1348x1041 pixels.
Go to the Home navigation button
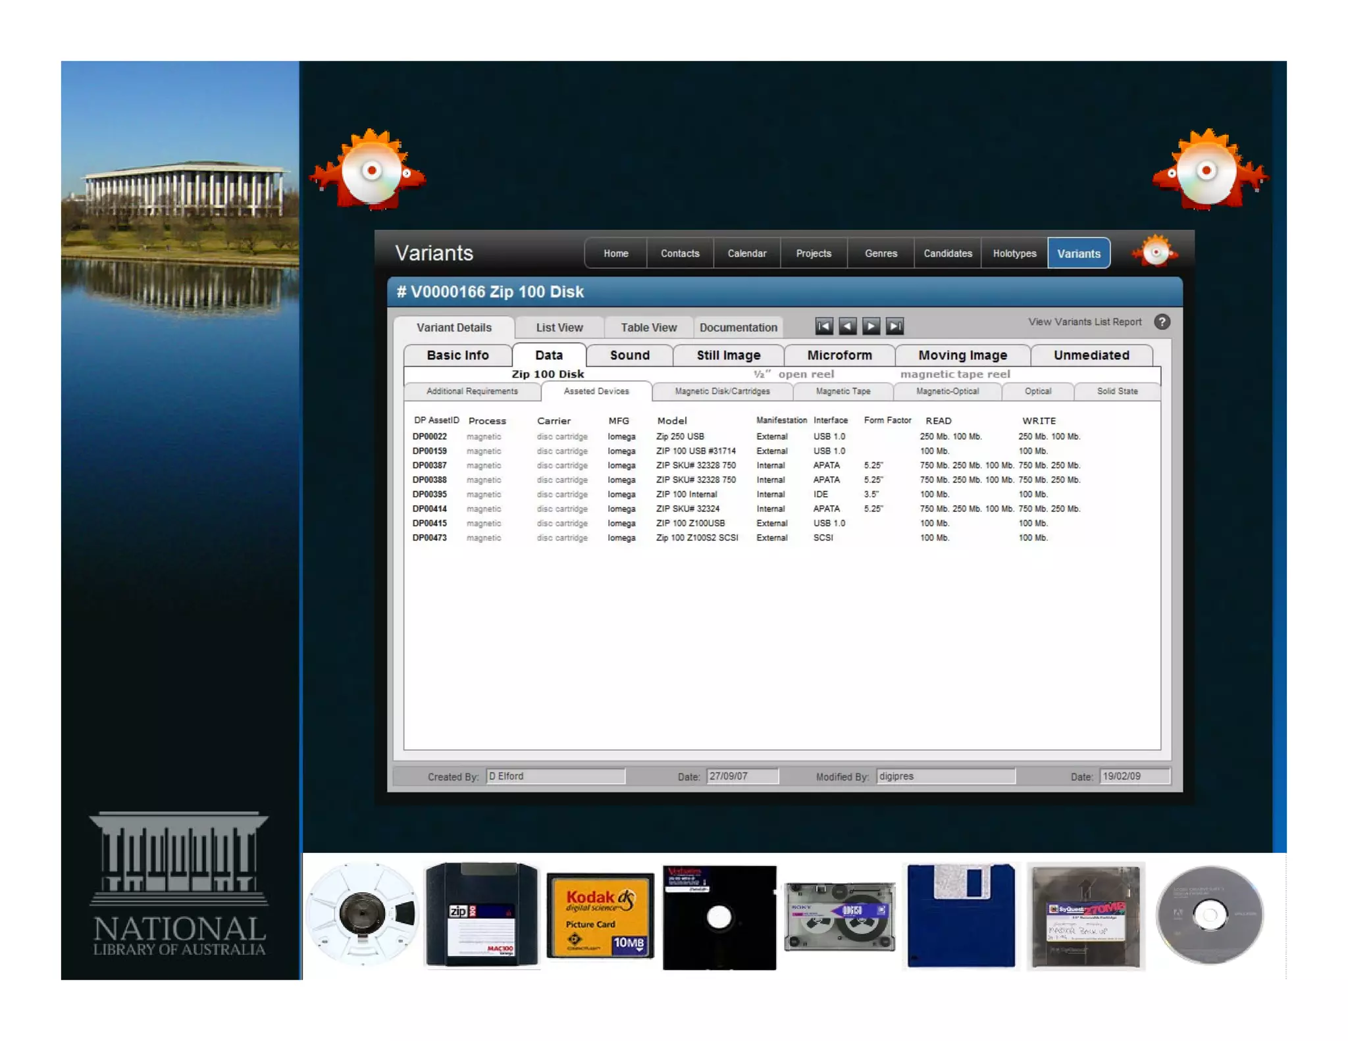(615, 253)
